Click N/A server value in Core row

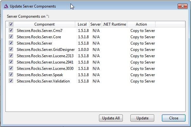click(96, 37)
